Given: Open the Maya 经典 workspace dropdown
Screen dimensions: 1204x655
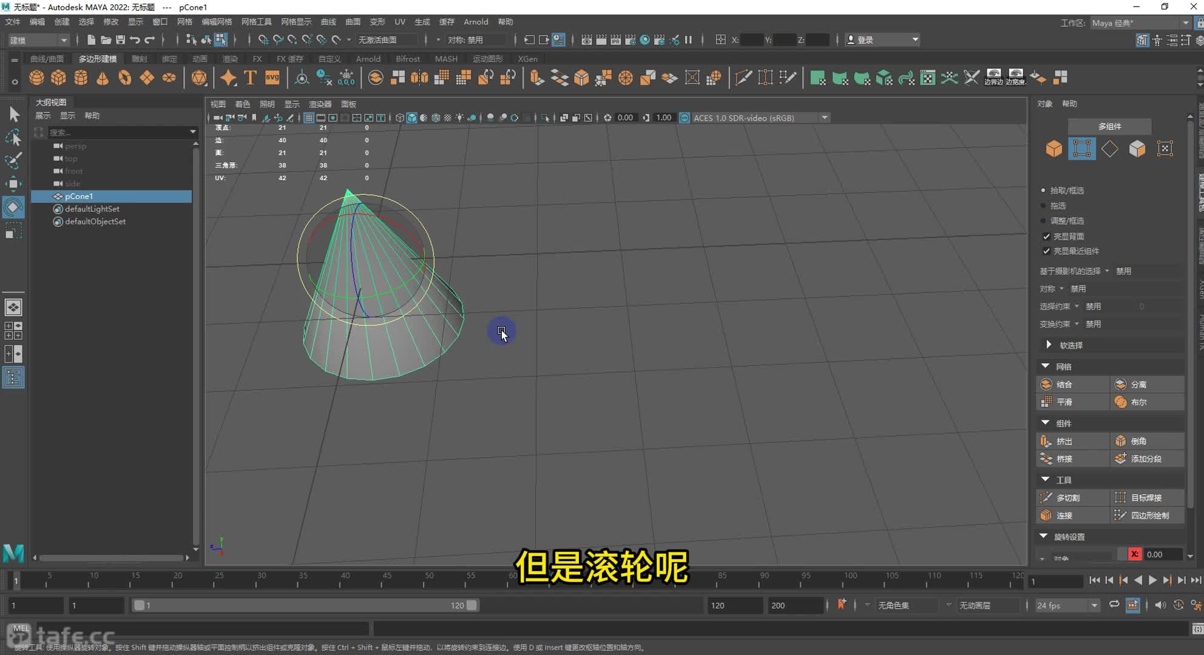Looking at the screenshot, I should click(1140, 23).
